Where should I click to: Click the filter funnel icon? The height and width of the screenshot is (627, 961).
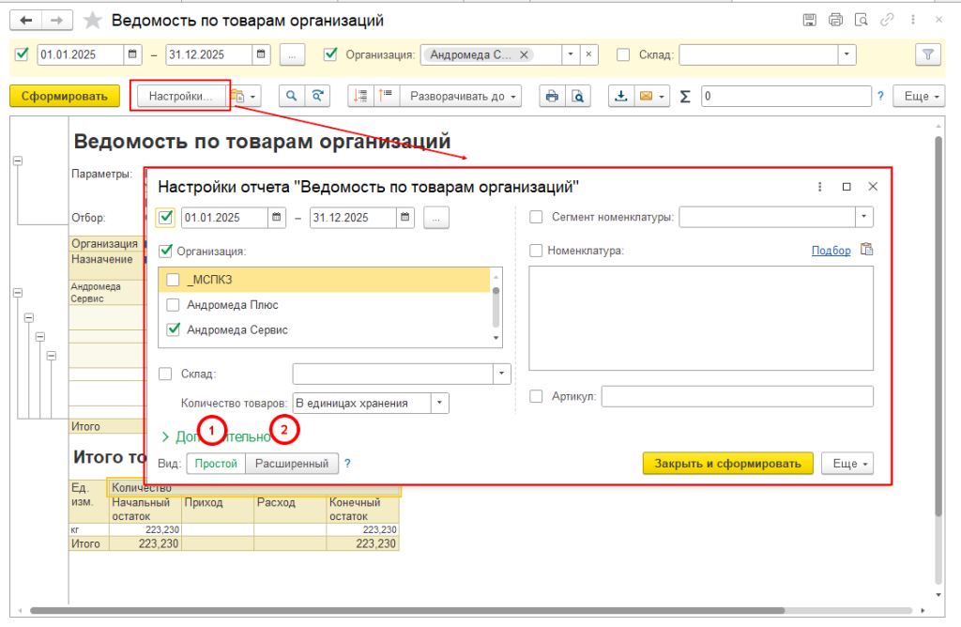point(927,54)
